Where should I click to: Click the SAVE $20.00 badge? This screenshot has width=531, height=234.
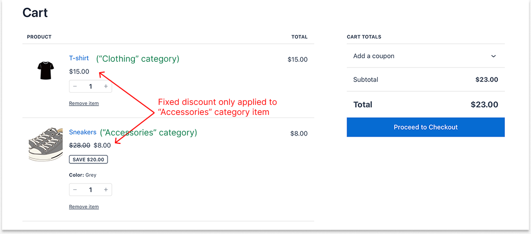(88, 159)
